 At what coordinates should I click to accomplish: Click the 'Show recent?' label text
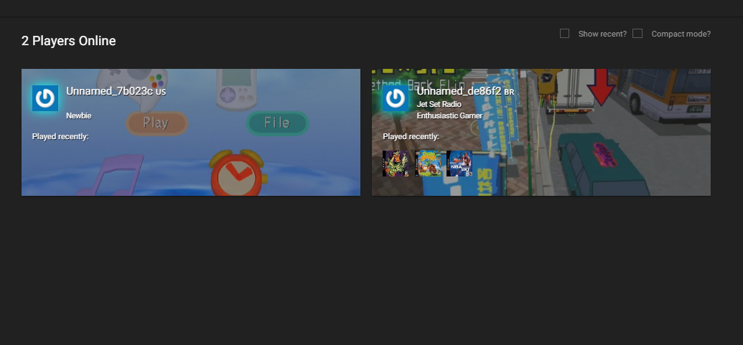click(602, 34)
